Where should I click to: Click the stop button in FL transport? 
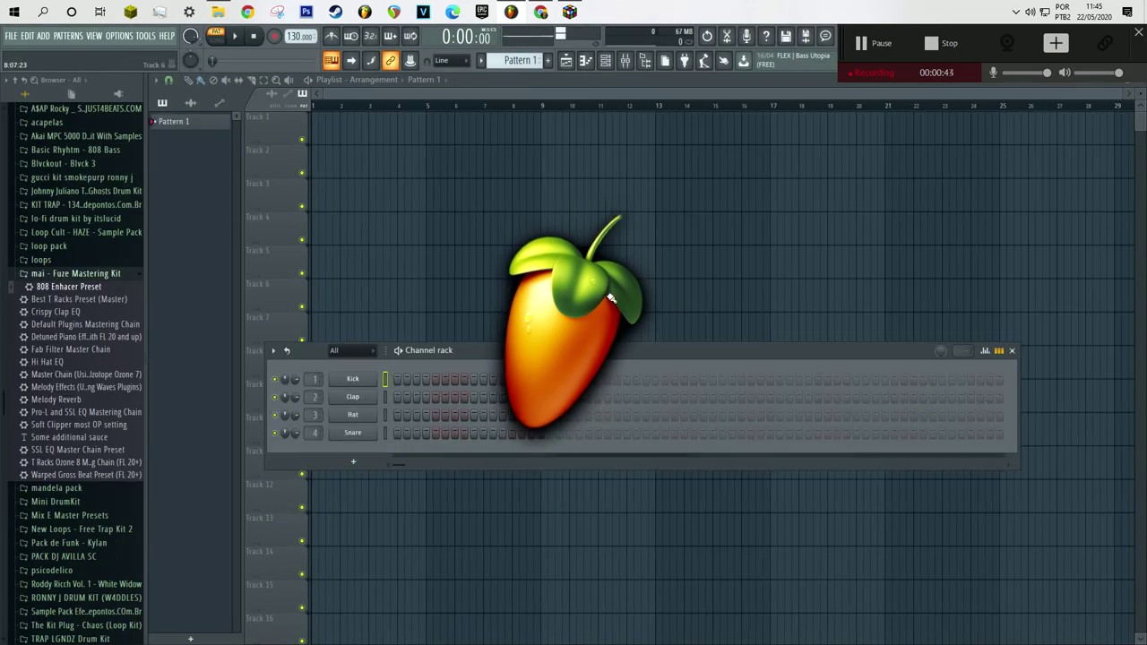(254, 37)
